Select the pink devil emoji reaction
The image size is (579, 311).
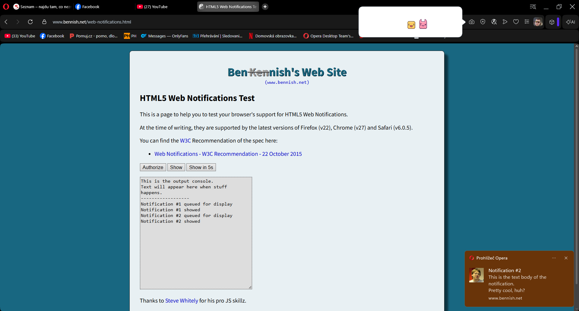click(423, 24)
